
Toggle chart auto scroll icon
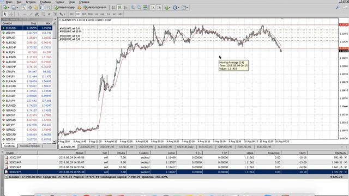click(153, 8)
